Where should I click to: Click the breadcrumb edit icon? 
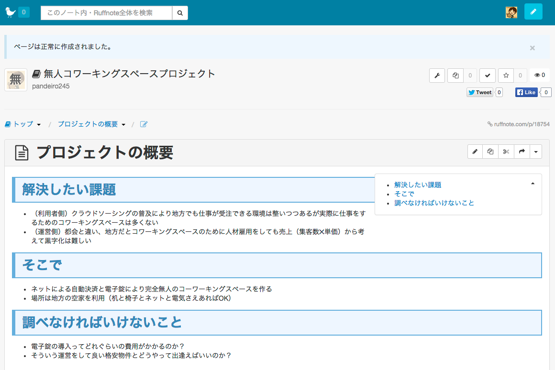point(144,124)
